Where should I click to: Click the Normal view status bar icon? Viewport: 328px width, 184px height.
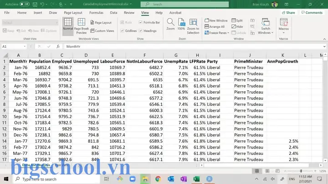[257, 171]
